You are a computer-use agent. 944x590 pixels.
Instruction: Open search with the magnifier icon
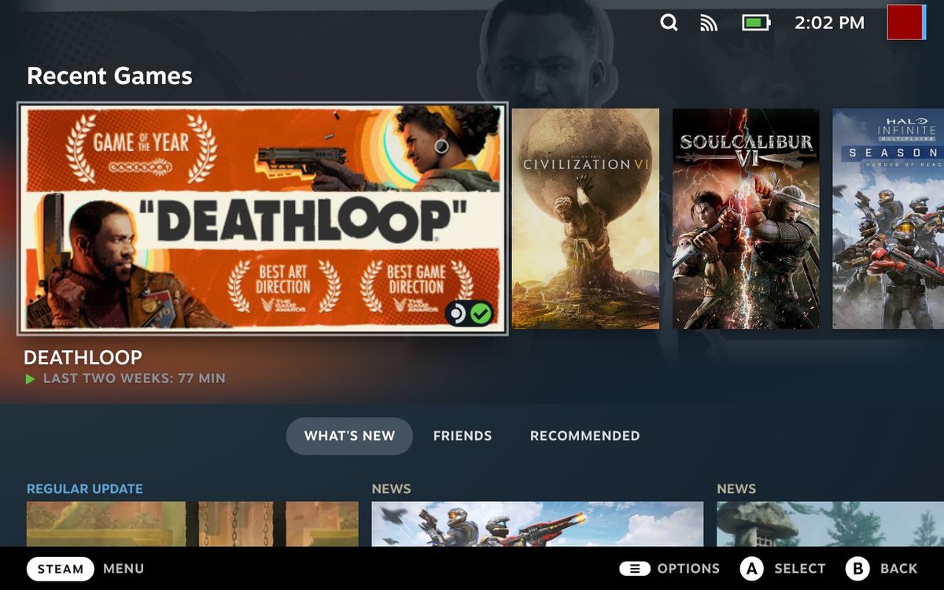[x=669, y=23]
